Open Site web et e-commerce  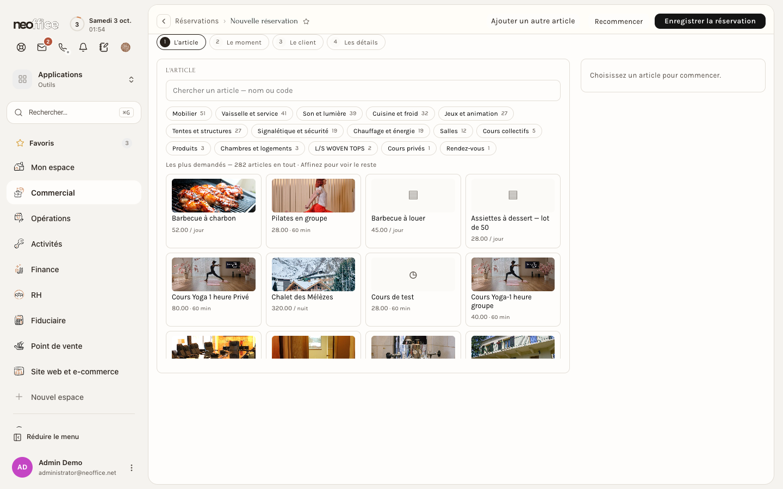click(74, 372)
